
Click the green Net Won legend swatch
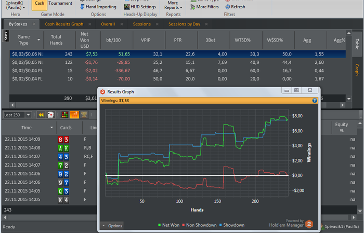[159, 225]
